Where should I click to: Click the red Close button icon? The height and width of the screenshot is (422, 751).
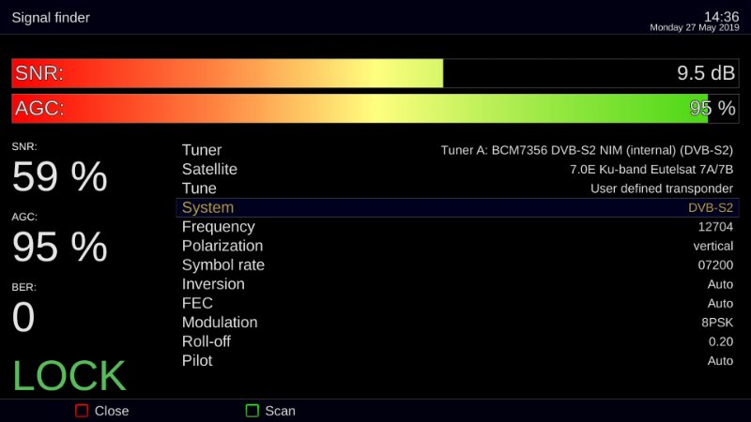click(82, 411)
